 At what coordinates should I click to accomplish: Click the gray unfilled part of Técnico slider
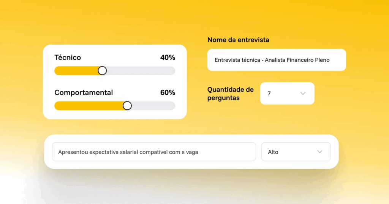point(141,71)
